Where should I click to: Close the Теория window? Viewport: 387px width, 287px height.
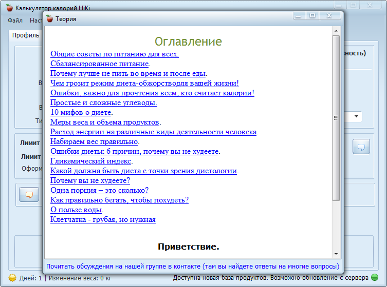pos(329,16)
